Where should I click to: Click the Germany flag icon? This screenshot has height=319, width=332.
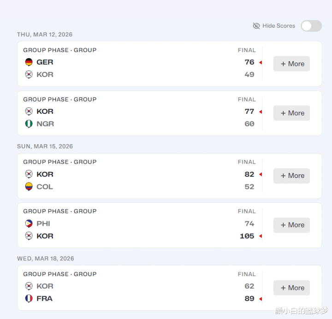pos(29,62)
